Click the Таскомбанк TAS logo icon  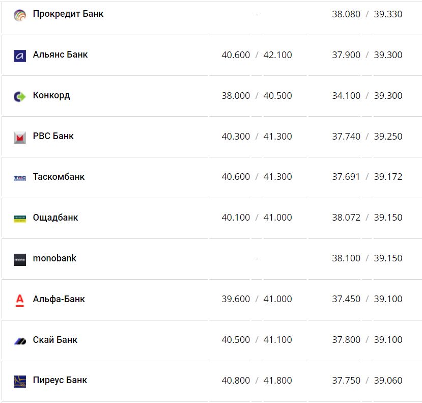tap(20, 178)
